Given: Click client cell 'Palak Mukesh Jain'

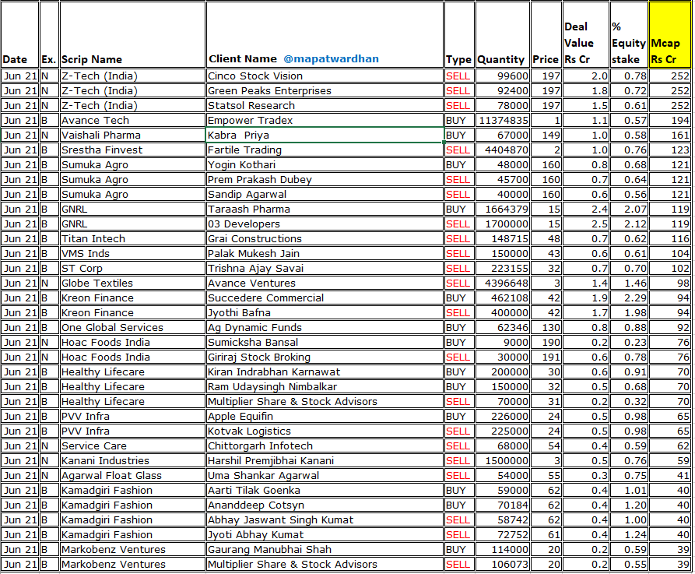Looking at the screenshot, I should tap(325, 253).
